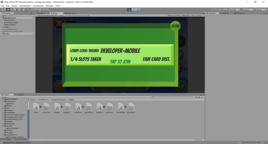This screenshot has width=268, height=144.
Task: Select the Scripts folder
Action: pyautogui.click(x=8, y=130)
